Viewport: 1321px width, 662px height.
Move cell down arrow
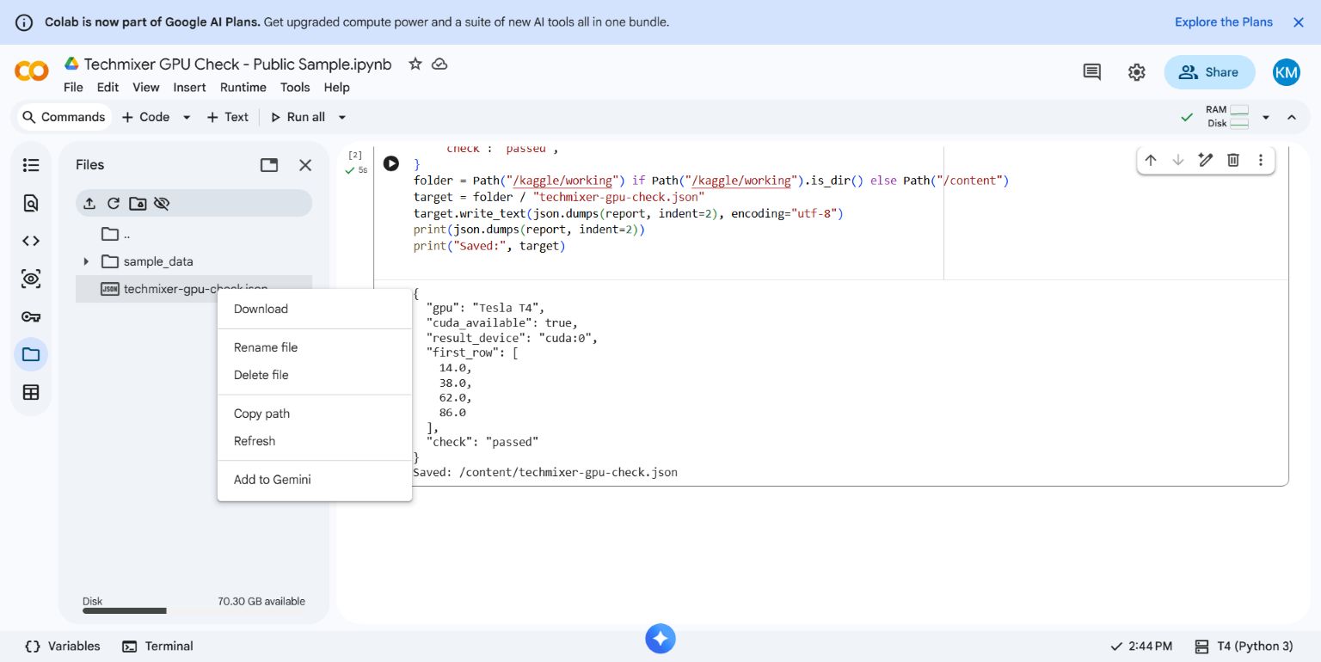(1178, 160)
